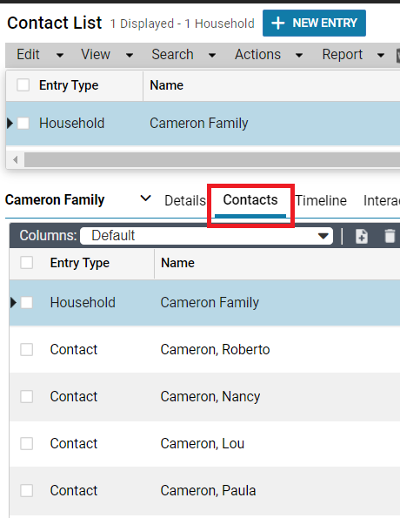Viewport: 400px width, 518px height.
Task: Open the Actions menu
Action: (269, 55)
